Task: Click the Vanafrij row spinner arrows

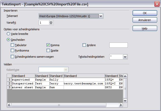Action: (x=51, y=23)
